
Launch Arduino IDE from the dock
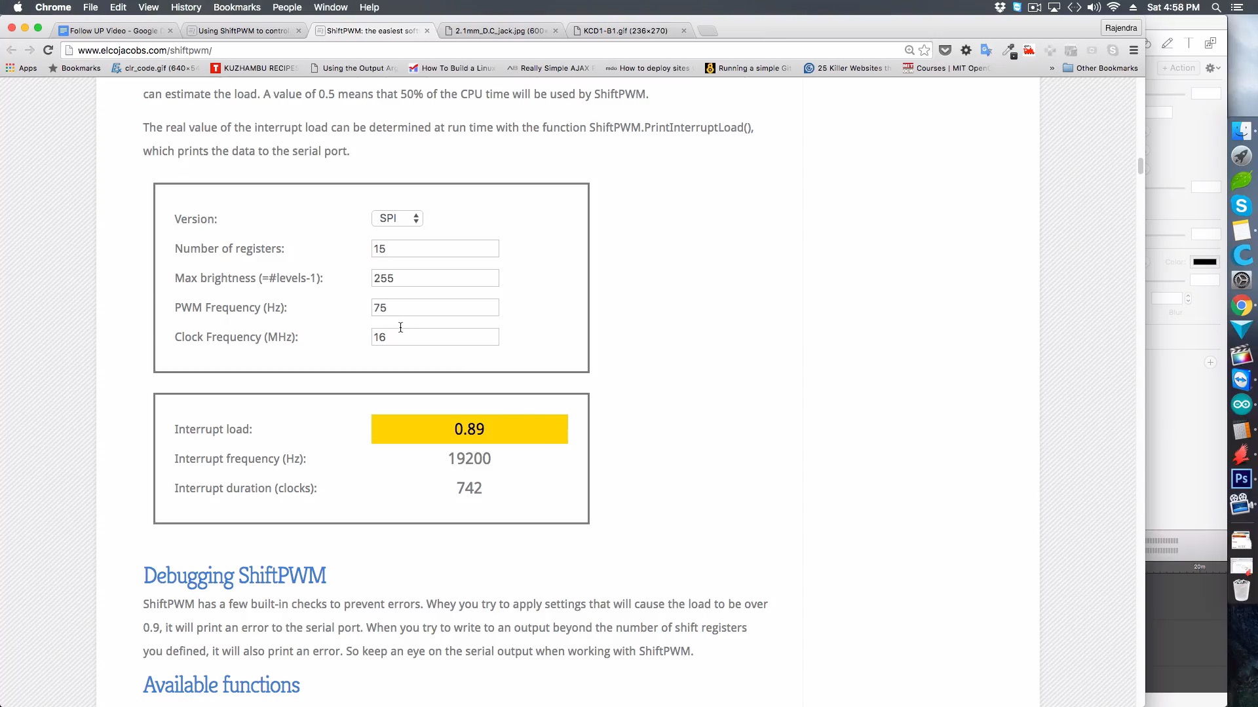tap(1241, 405)
